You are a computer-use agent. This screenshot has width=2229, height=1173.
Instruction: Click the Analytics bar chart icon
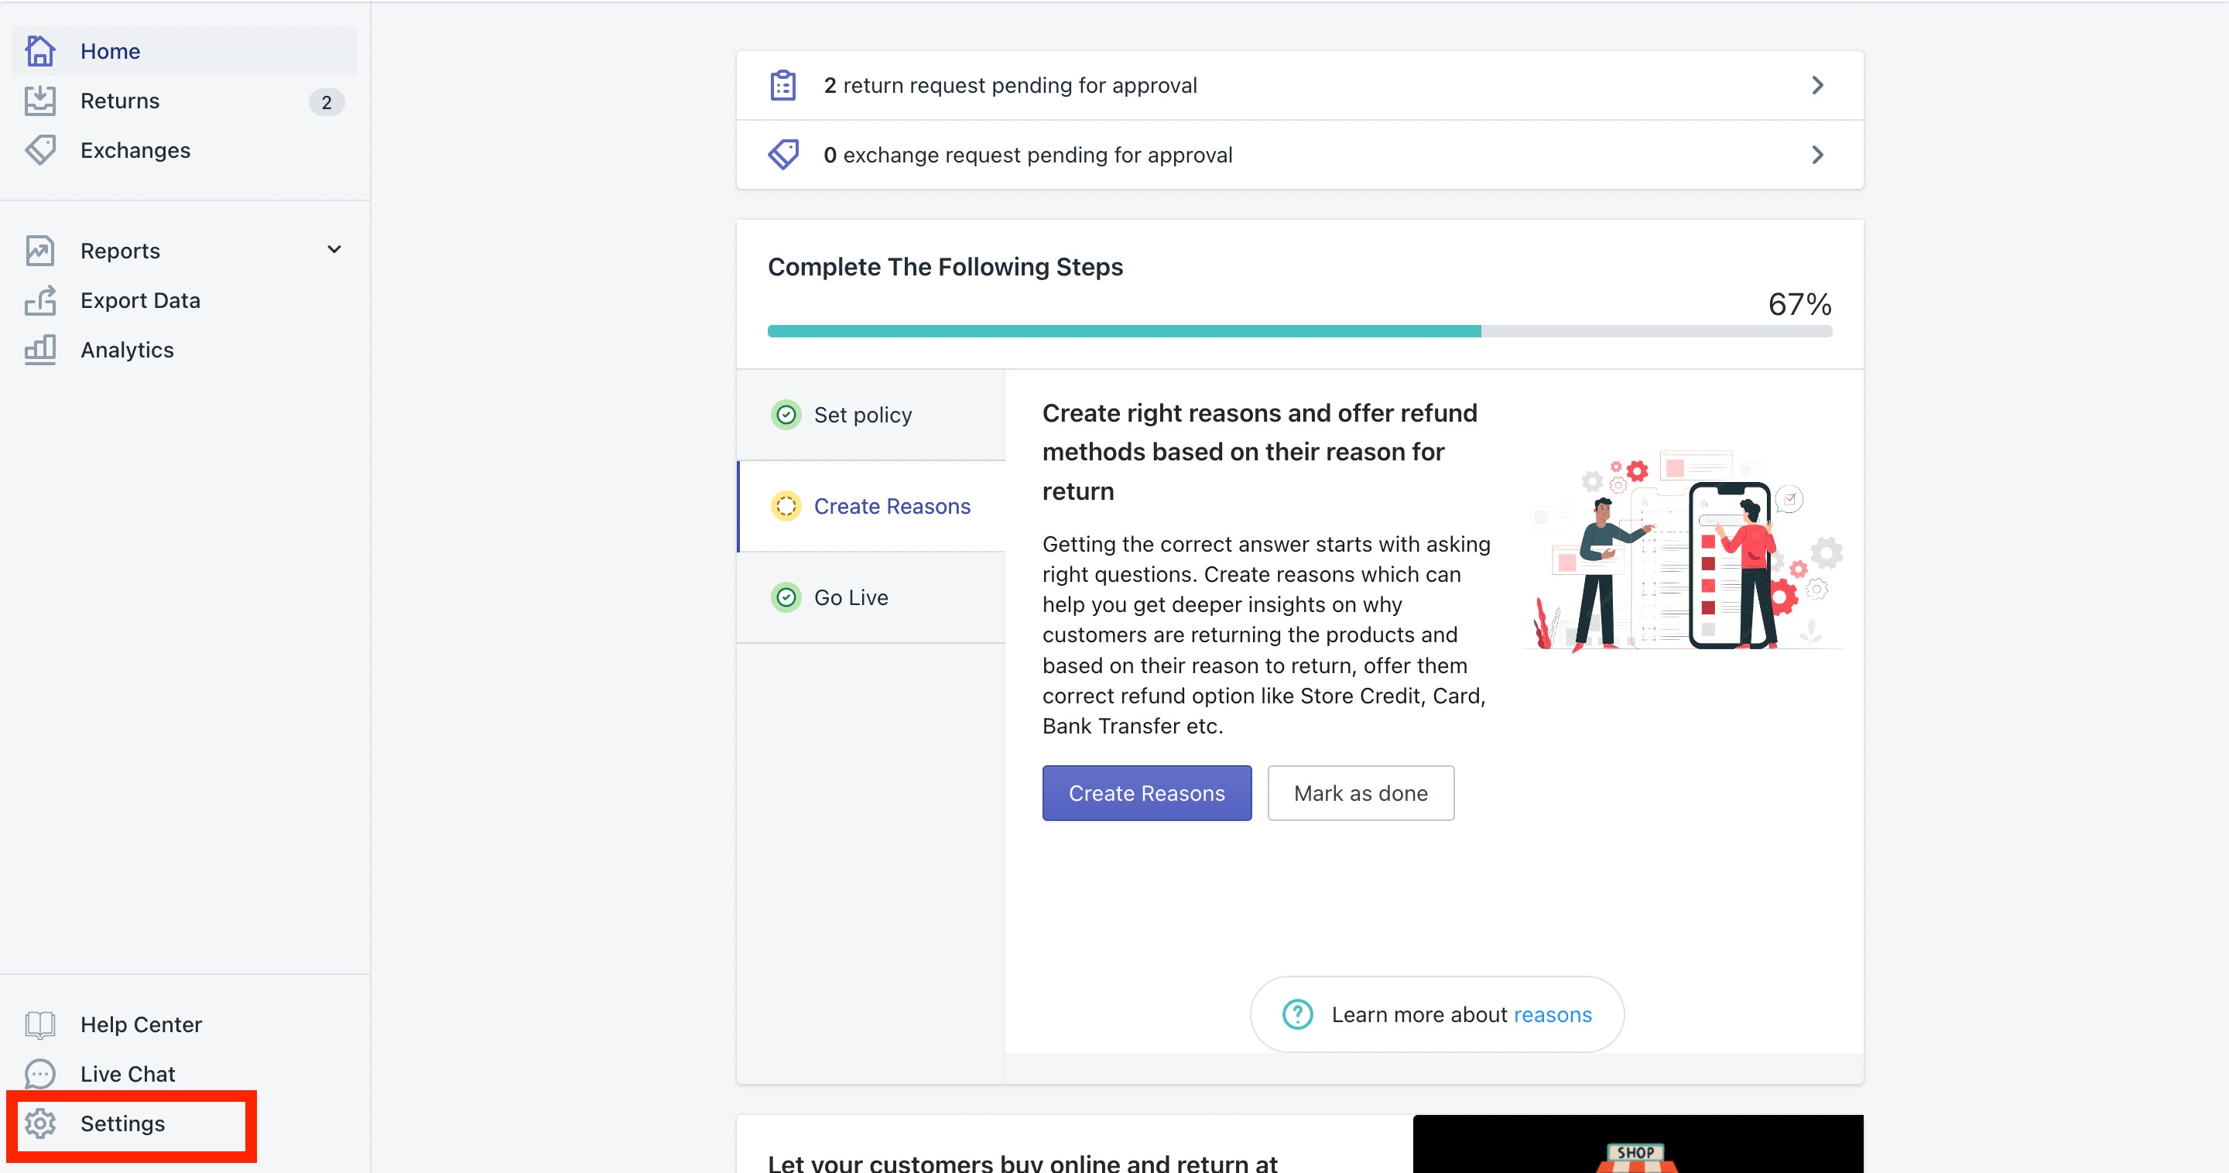[x=39, y=350]
